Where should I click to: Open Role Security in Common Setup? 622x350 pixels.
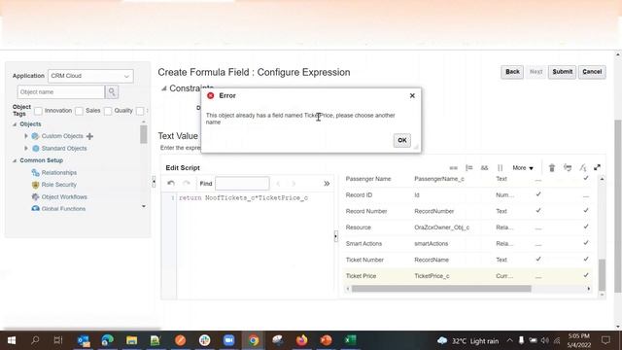tap(58, 185)
